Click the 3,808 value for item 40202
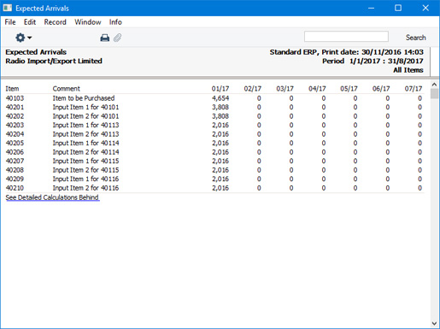 [x=220, y=116]
